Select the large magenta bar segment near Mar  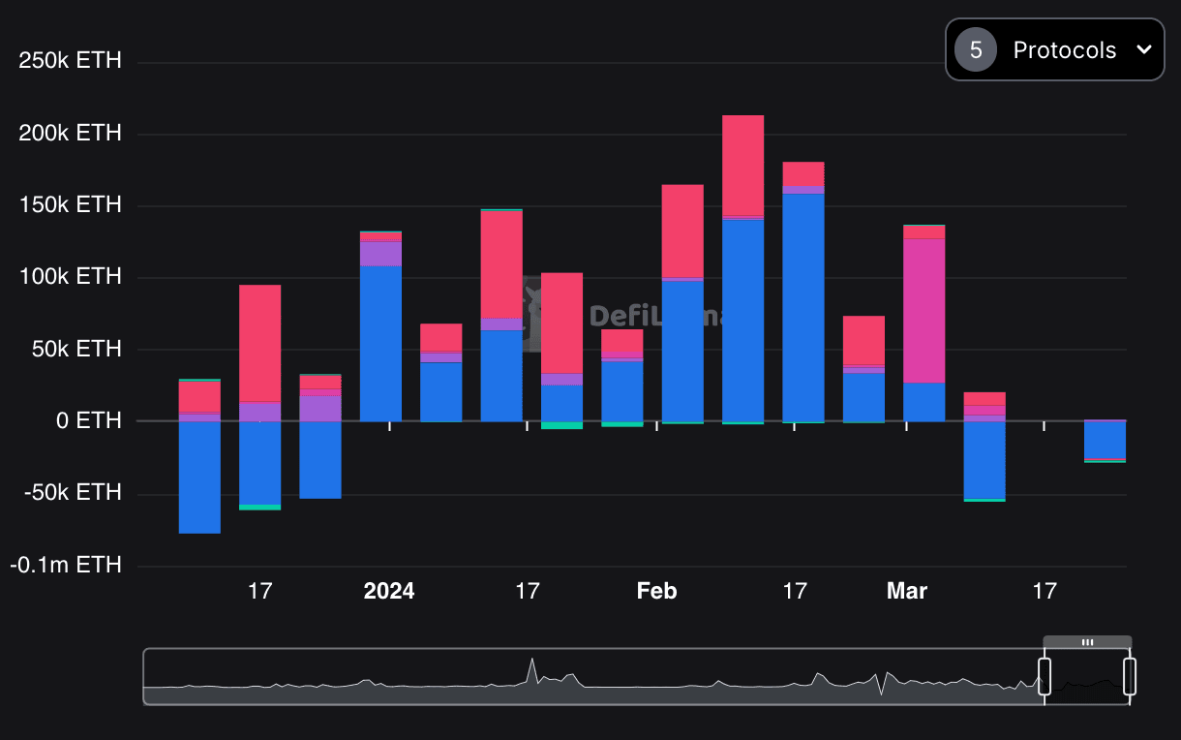click(x=924, y=310)
